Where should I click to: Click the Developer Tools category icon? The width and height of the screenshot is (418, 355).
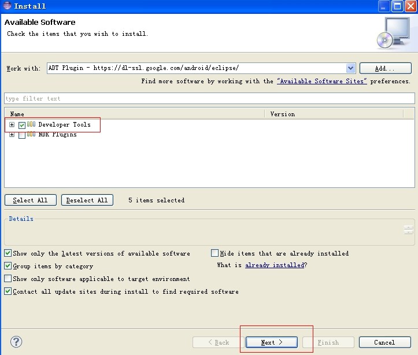click(x=31, y=124)
